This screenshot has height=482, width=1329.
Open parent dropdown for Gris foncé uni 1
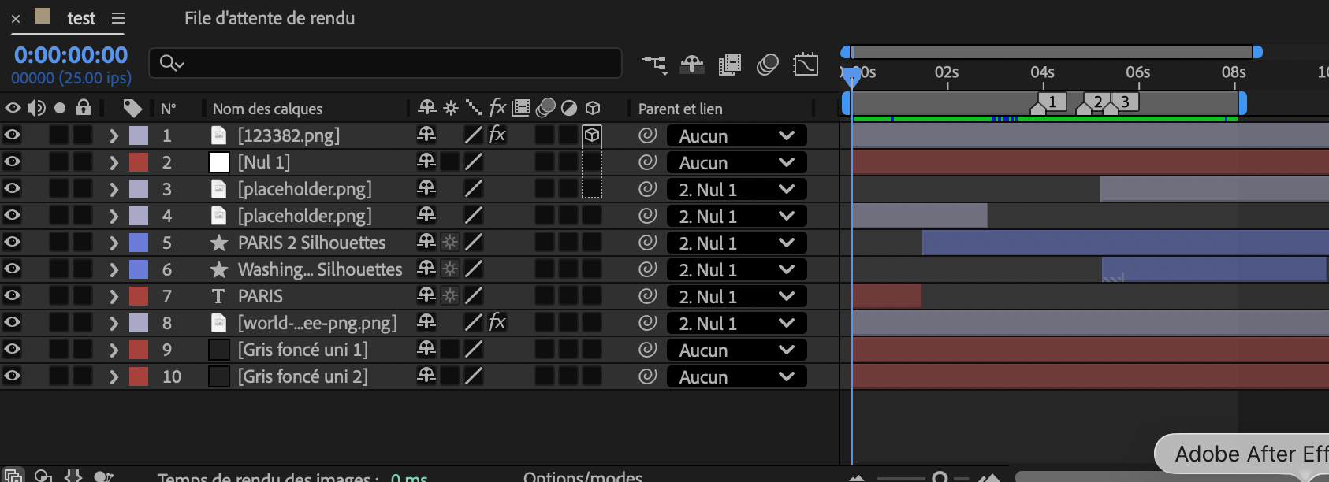pos(736,350)
